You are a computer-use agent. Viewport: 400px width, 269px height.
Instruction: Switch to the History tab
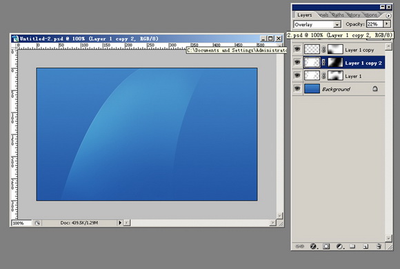tap(354, 15)
